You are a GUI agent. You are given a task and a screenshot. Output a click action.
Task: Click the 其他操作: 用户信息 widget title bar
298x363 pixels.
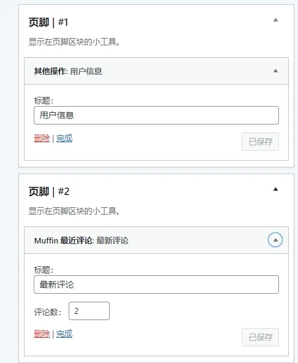tap(156, 71)
